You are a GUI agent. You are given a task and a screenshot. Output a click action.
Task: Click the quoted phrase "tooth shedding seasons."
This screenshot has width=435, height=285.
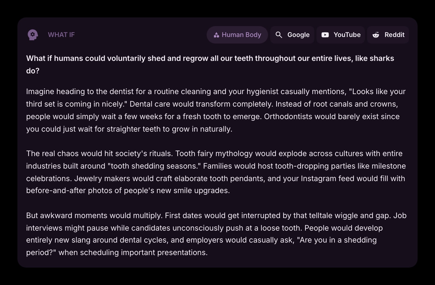[x=154, y=166]
